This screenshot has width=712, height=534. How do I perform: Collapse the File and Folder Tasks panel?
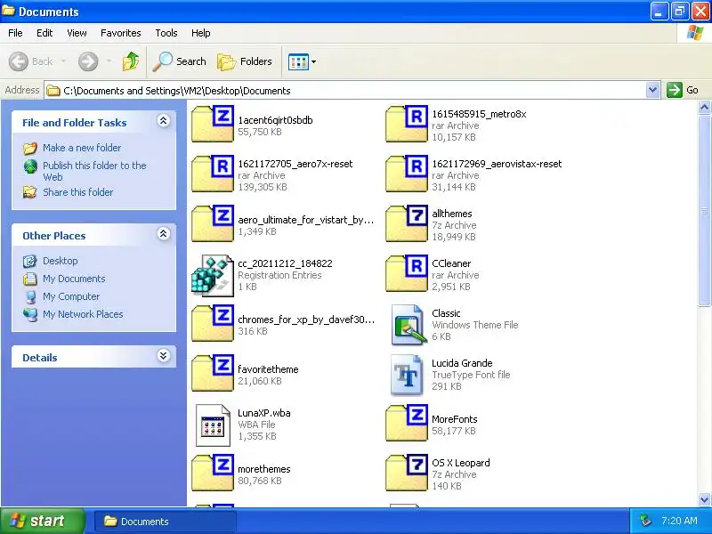pos(164,120)
